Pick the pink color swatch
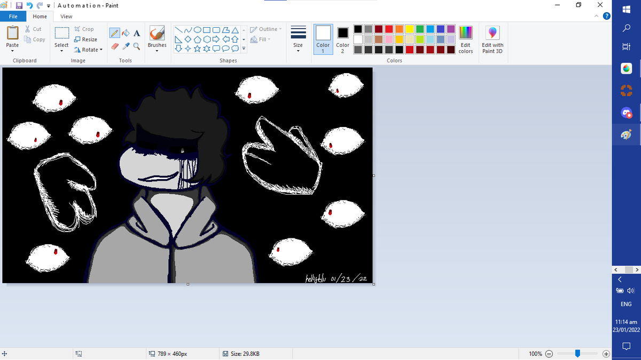 tap(389, 39)
